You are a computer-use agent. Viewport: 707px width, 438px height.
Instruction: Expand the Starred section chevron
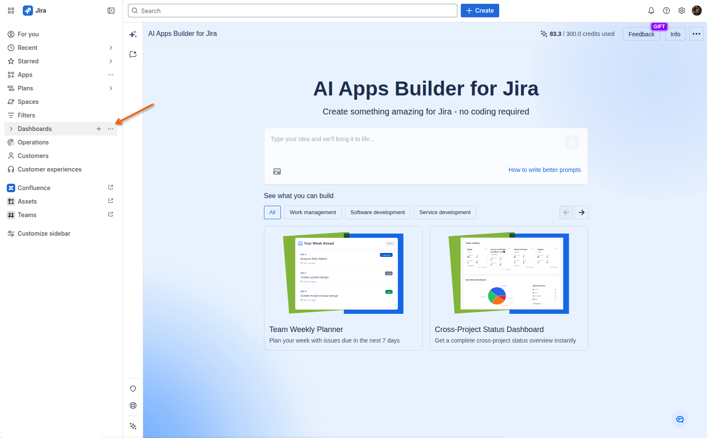111,61
